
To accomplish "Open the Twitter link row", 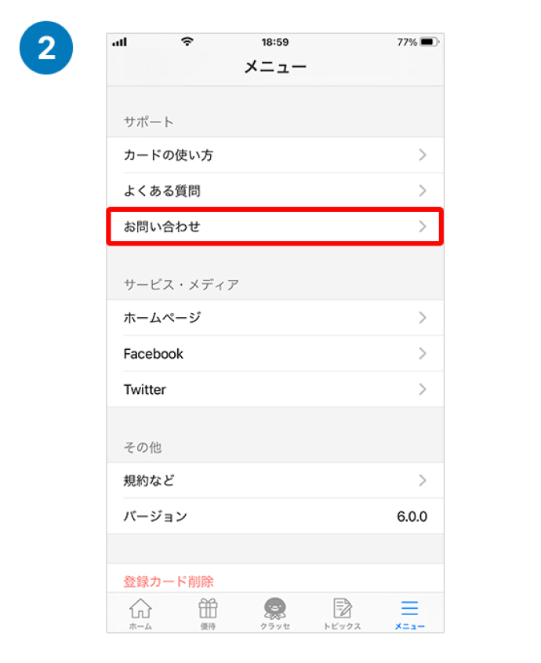I will 275,389.
